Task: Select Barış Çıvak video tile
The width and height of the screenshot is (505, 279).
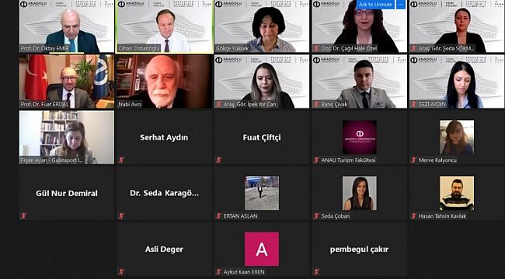Action: [359, 81]
